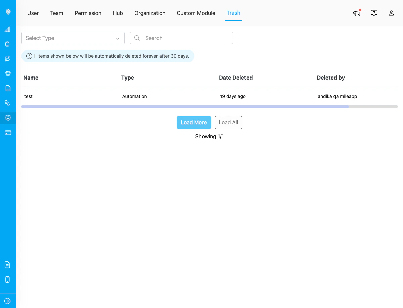Open the mobile phone icon in sidebar

click(8, 279)
